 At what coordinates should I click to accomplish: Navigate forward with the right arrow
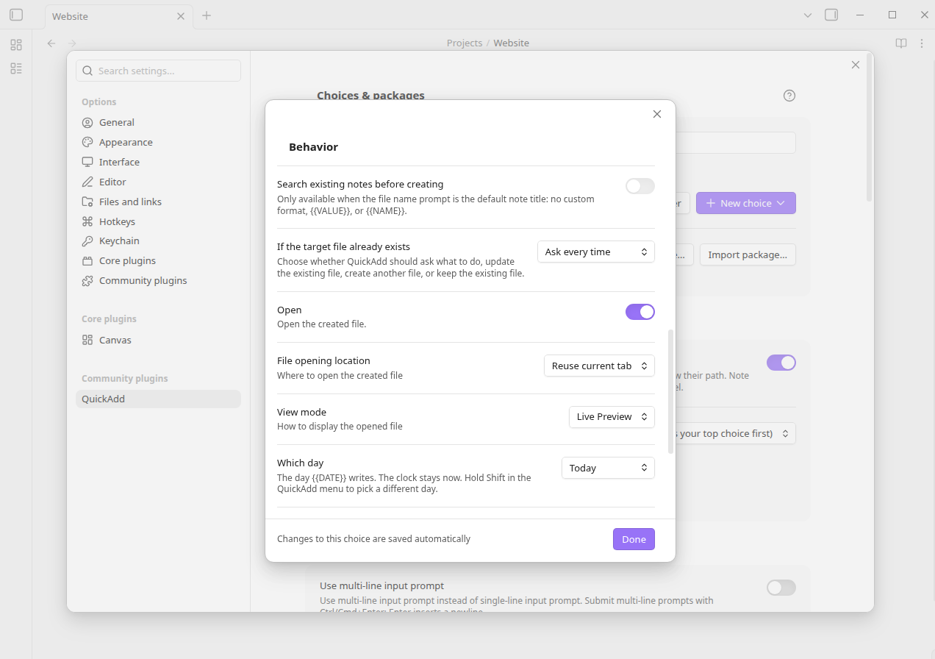(x=72, y=43)
